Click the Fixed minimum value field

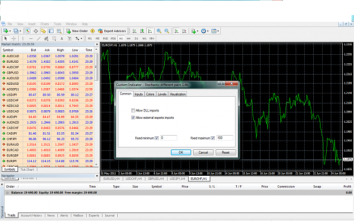click(x=169, y=138)
